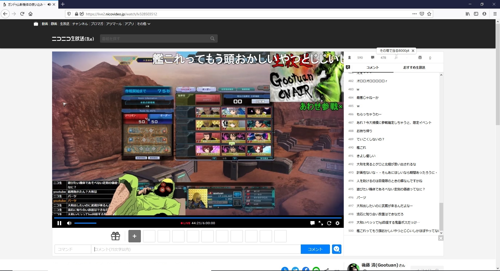Pause the live stream playback
500x271 pixels.
[x=59, y=223]
